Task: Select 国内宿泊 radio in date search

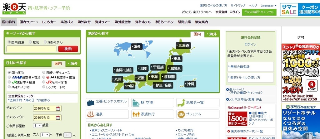Action: (9, 72)
